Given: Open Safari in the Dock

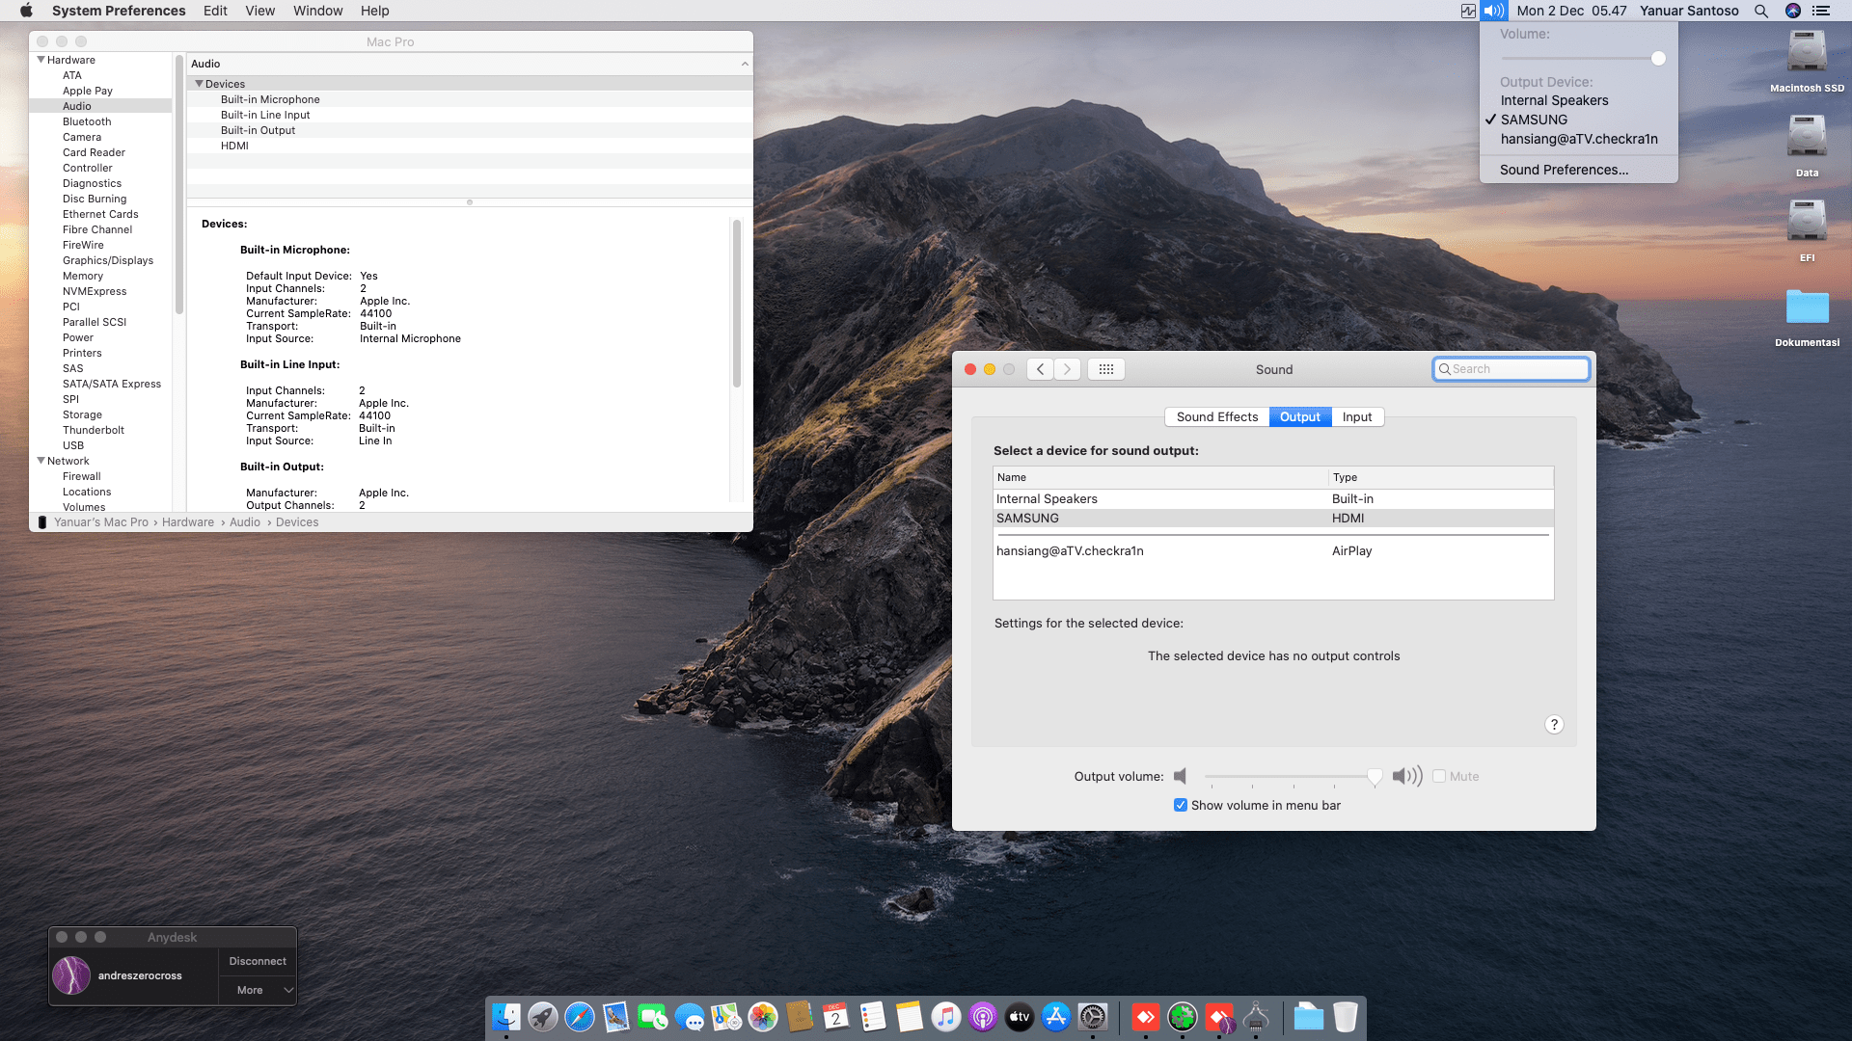Looking at the screenshot, I should pyautogui.click(x=580, y=1017).
